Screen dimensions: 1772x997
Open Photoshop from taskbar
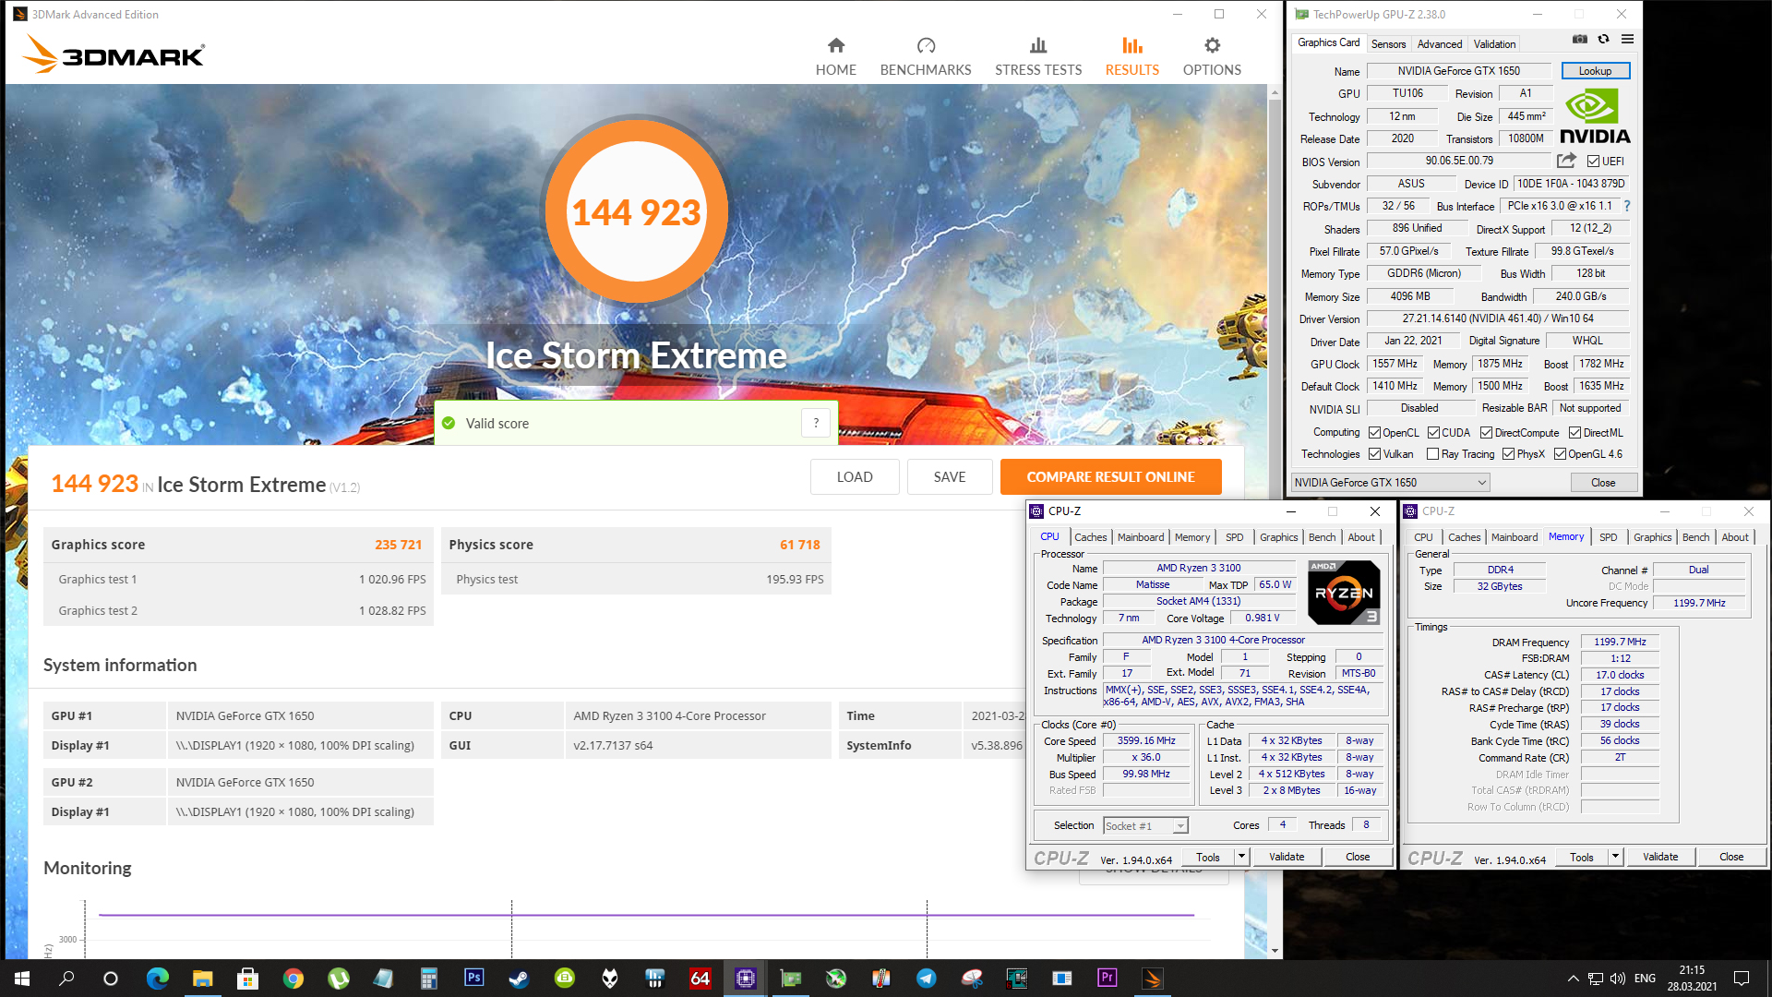pyautogui.click(x=474, y=979)
